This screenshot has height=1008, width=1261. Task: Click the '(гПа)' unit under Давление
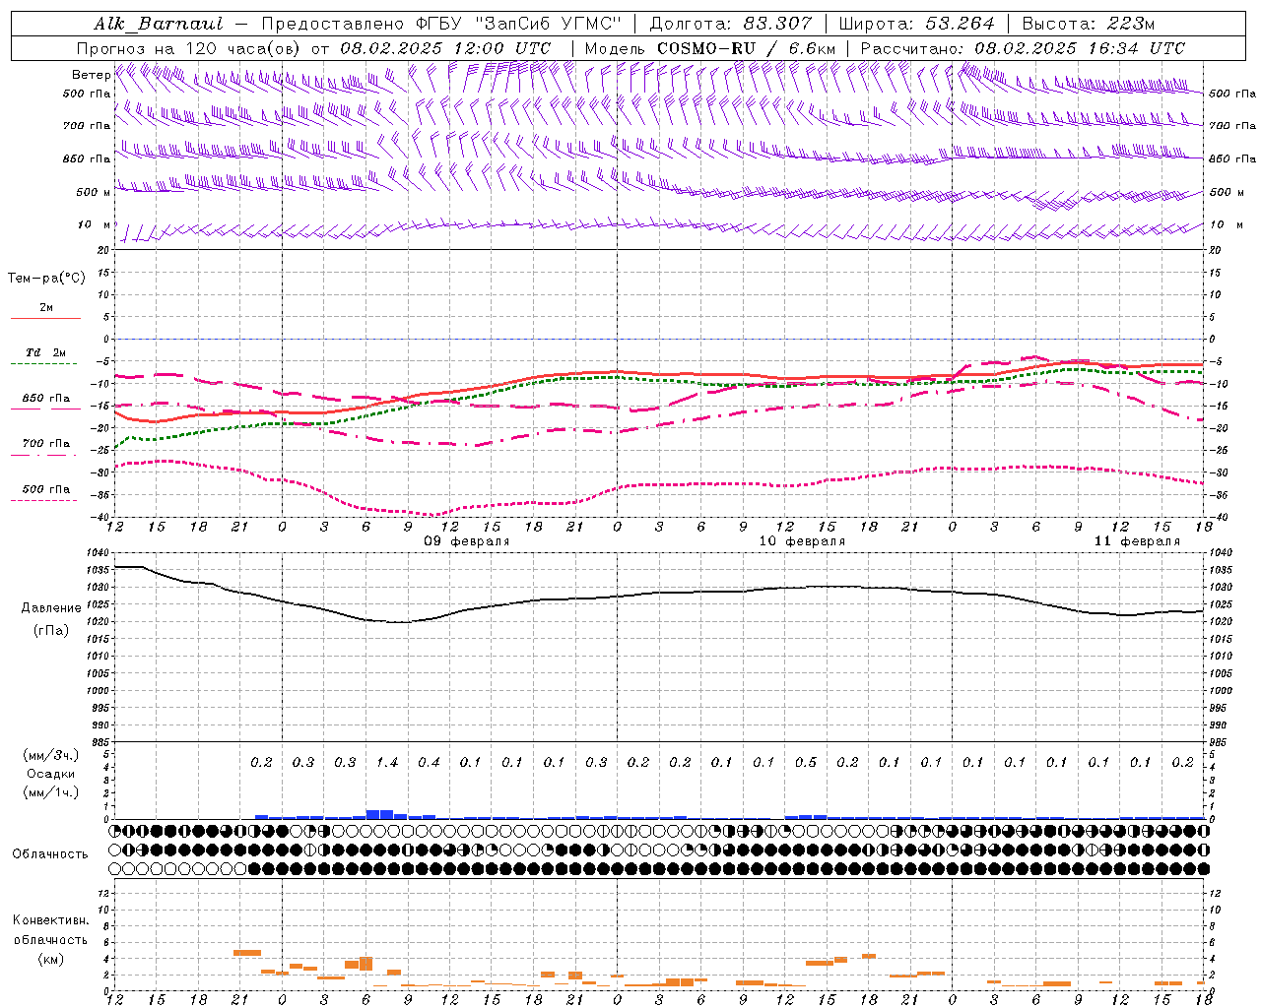[x=51, y=630]
